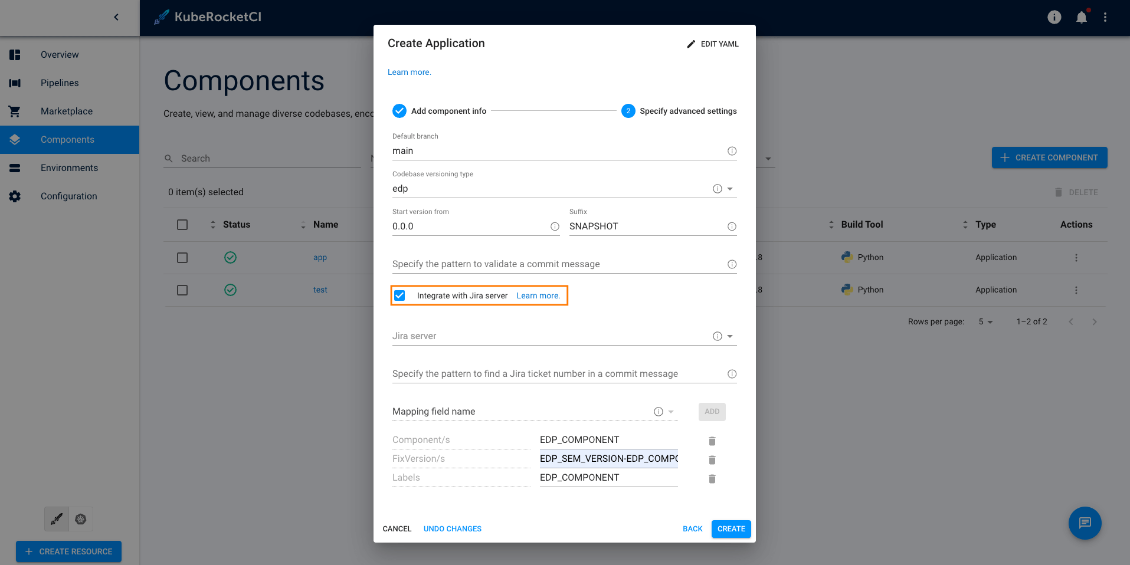
Task: Open the Marketplace from the sidebar
Action: click(x=66, y=111)
